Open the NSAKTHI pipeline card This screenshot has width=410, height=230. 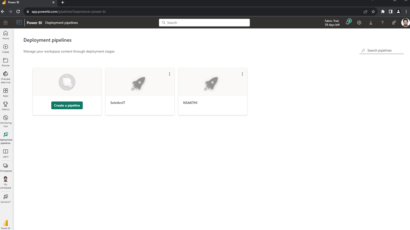point(213,92)
